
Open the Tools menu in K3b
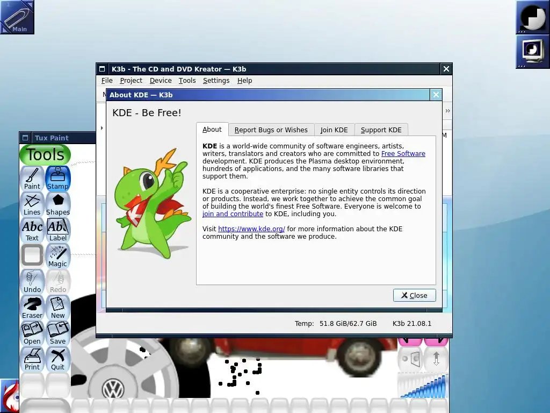click(x=187, y=81)
